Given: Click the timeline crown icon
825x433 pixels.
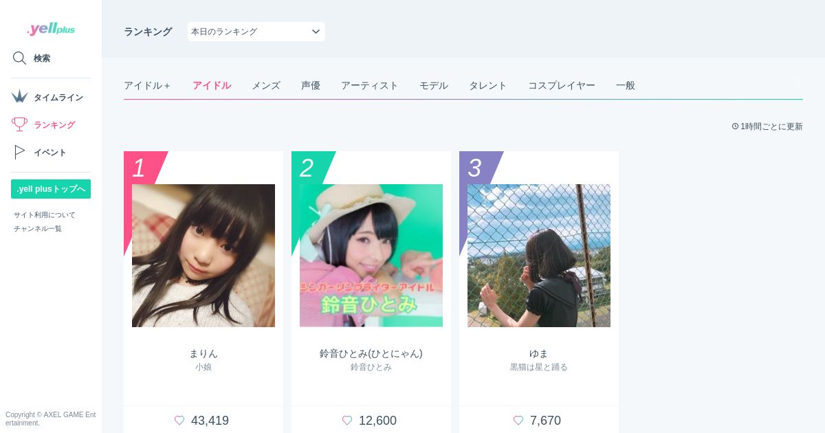Looking at the screenshot, I should tap(19, 96).
